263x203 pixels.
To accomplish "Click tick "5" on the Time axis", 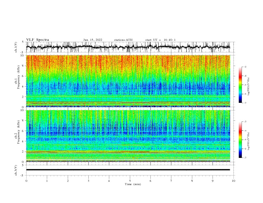I will pos(130,181).
